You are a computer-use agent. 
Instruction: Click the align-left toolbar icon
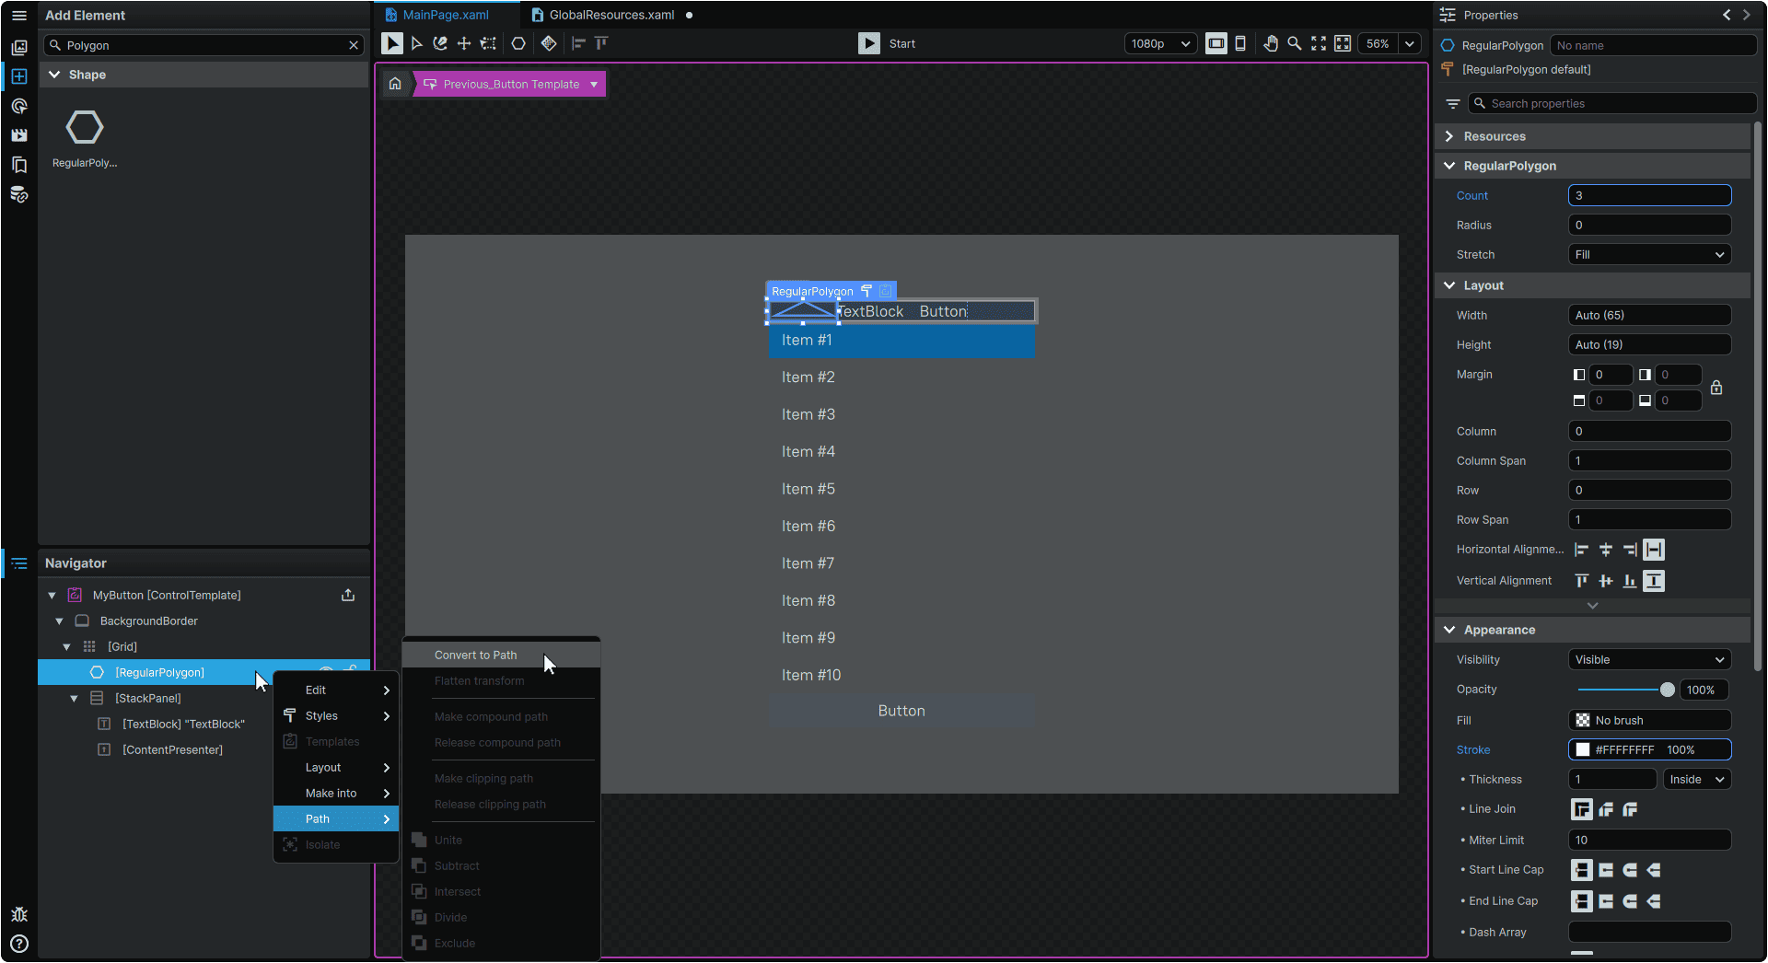click(x=578, y=43)
